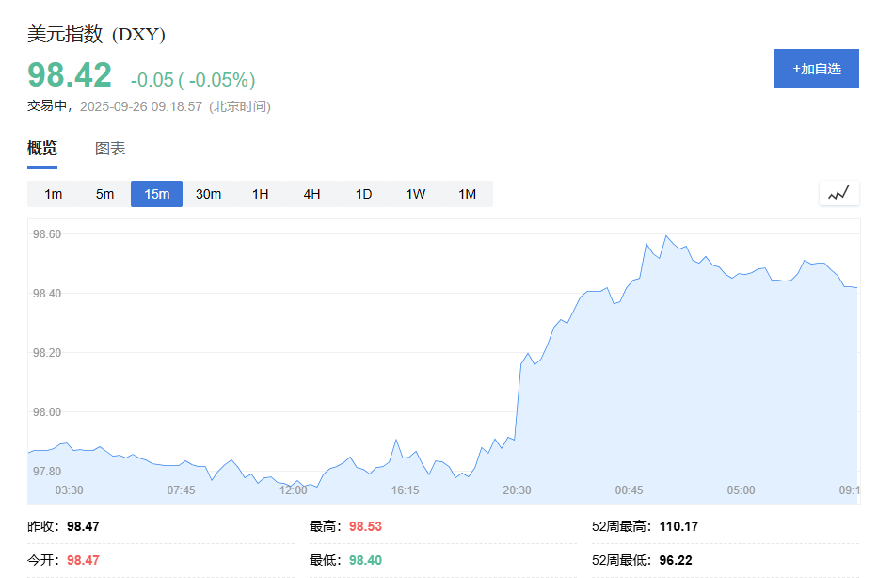Select the 1D timeframe
The image size is (878, 578).
pyautogui.click(x=363, y=193)
